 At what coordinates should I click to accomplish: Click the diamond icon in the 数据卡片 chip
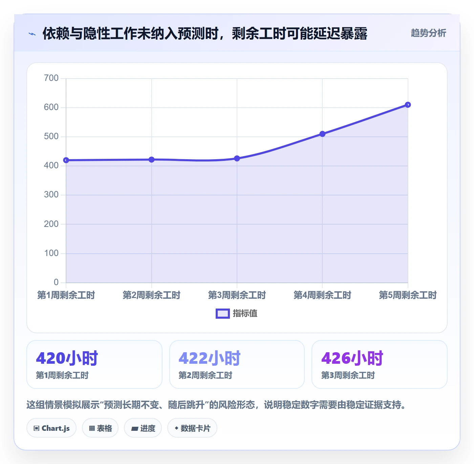[x=176, y=428]
